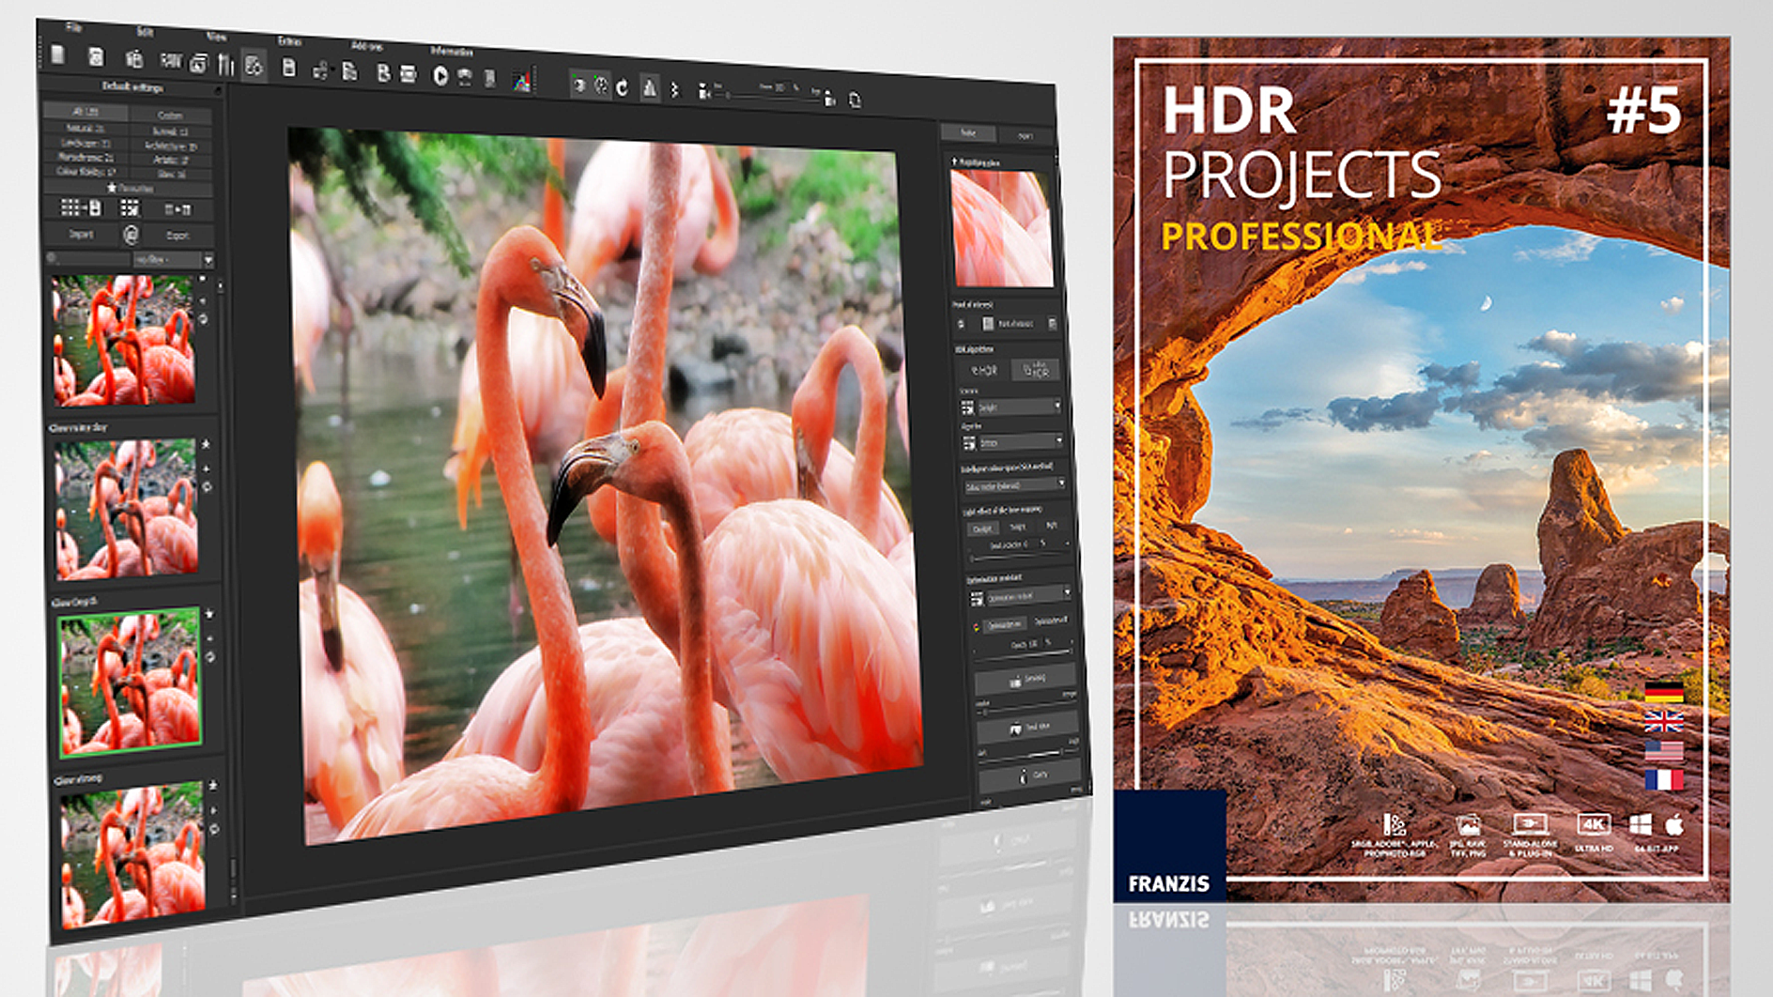Click the bold B toolbar icon

pyautogui.click(x=383, y=72)
